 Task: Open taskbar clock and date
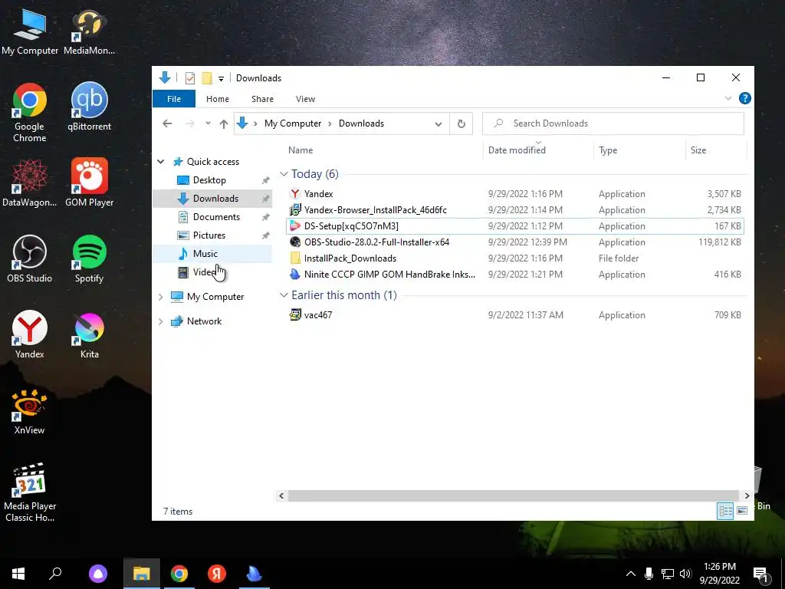point(719,574)
